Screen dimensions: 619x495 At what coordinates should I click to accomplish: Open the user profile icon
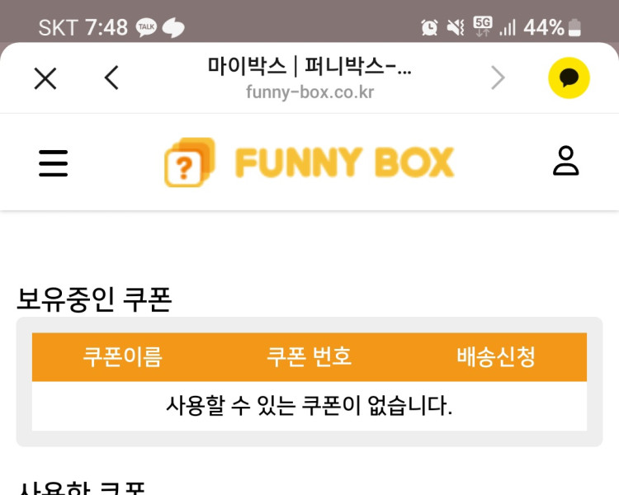click(x=565, y=162)
